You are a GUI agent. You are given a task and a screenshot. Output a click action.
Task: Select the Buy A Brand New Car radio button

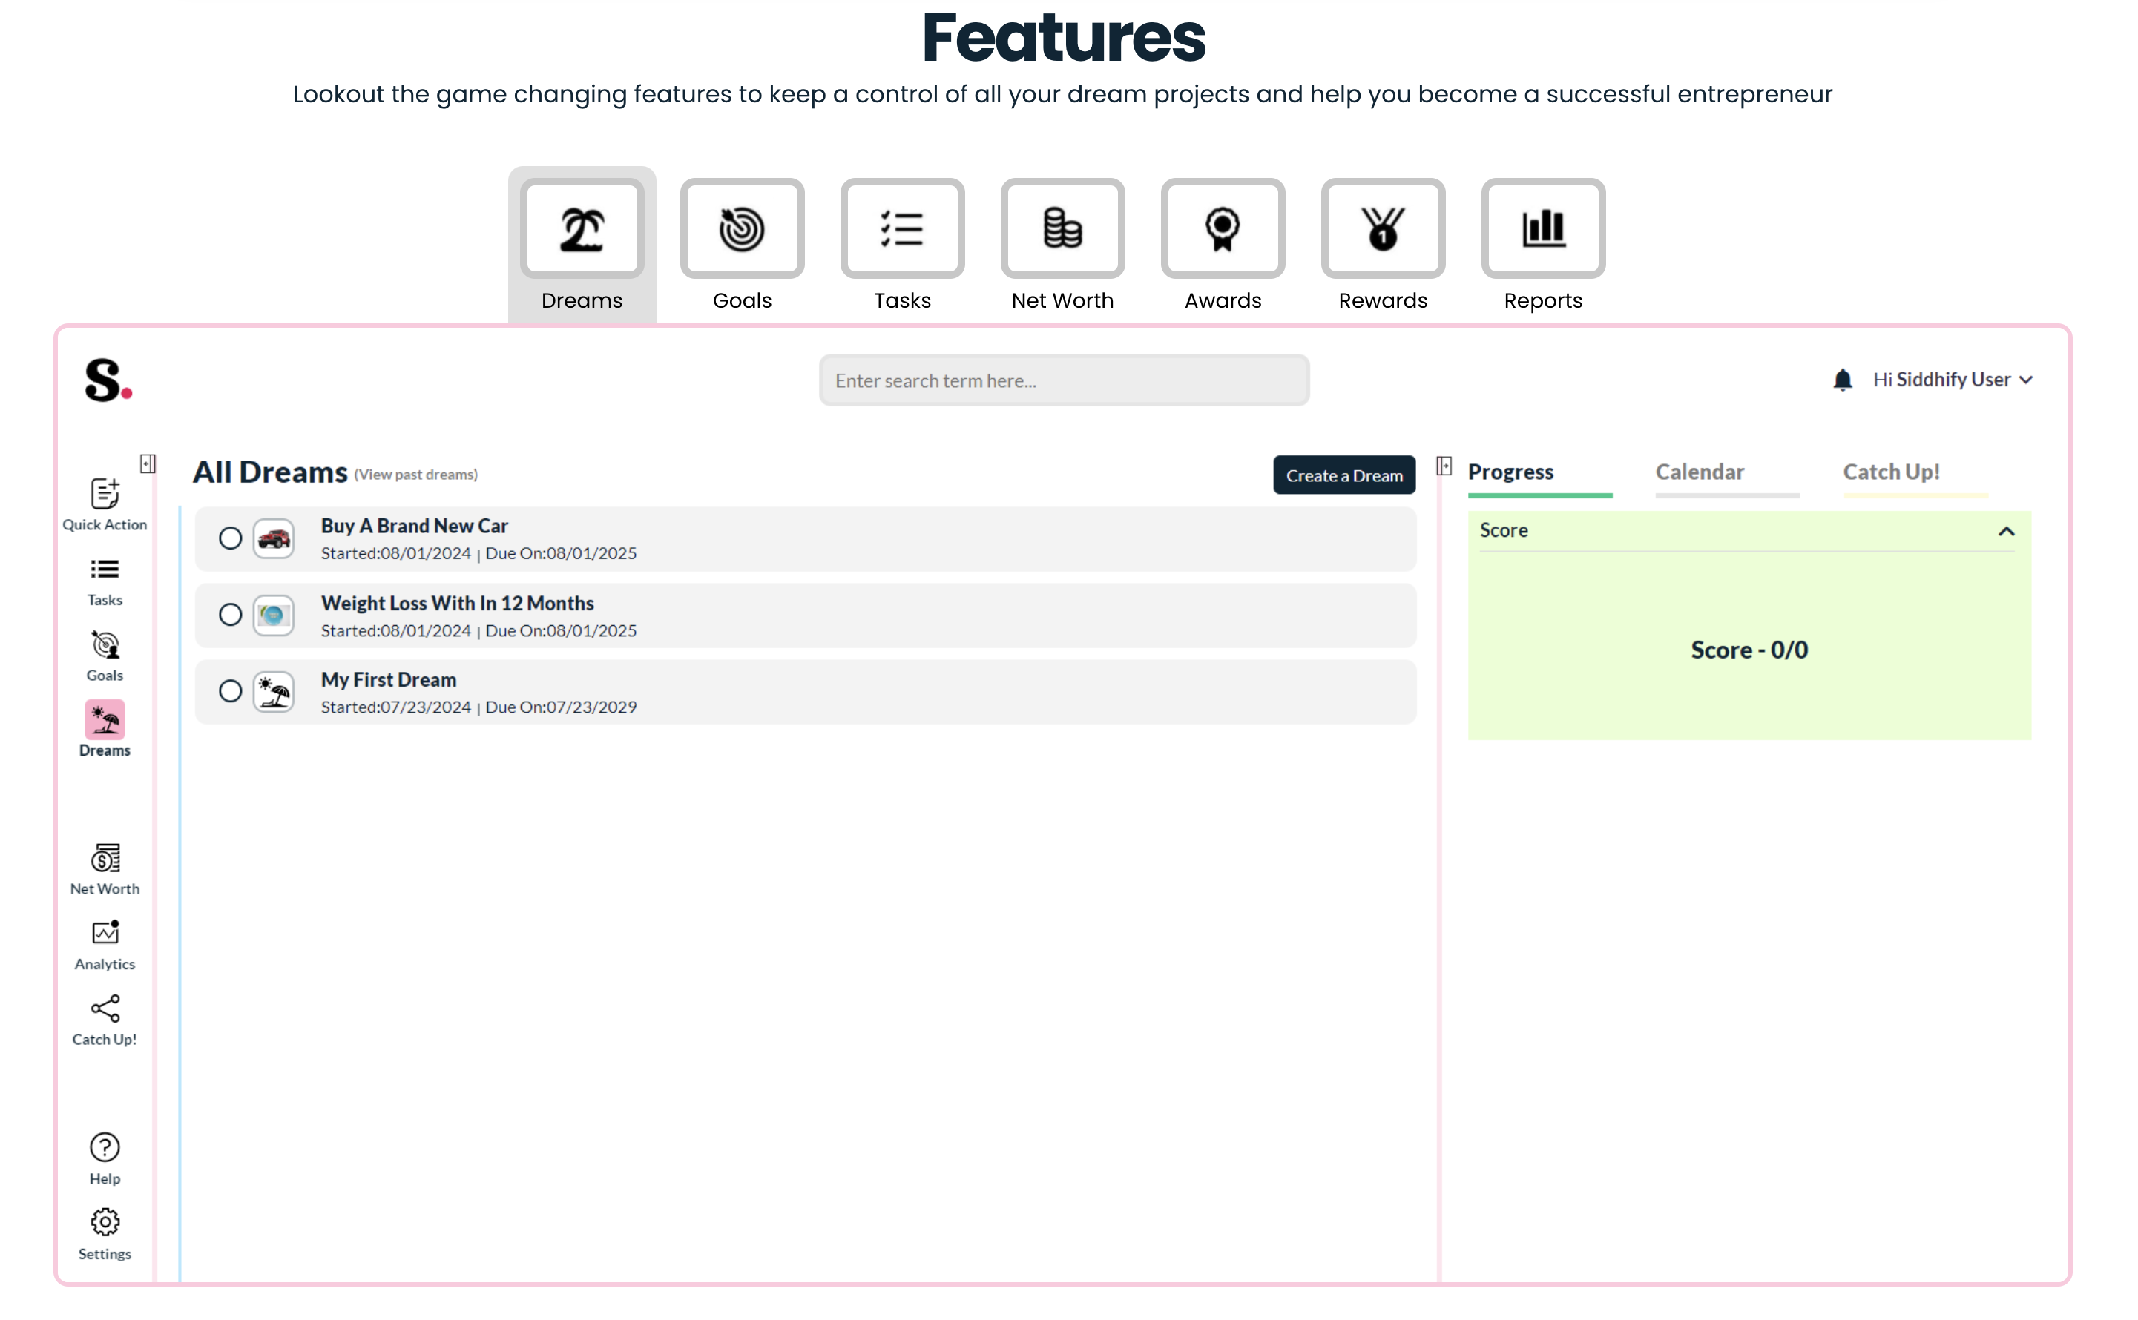click(231, 538)
